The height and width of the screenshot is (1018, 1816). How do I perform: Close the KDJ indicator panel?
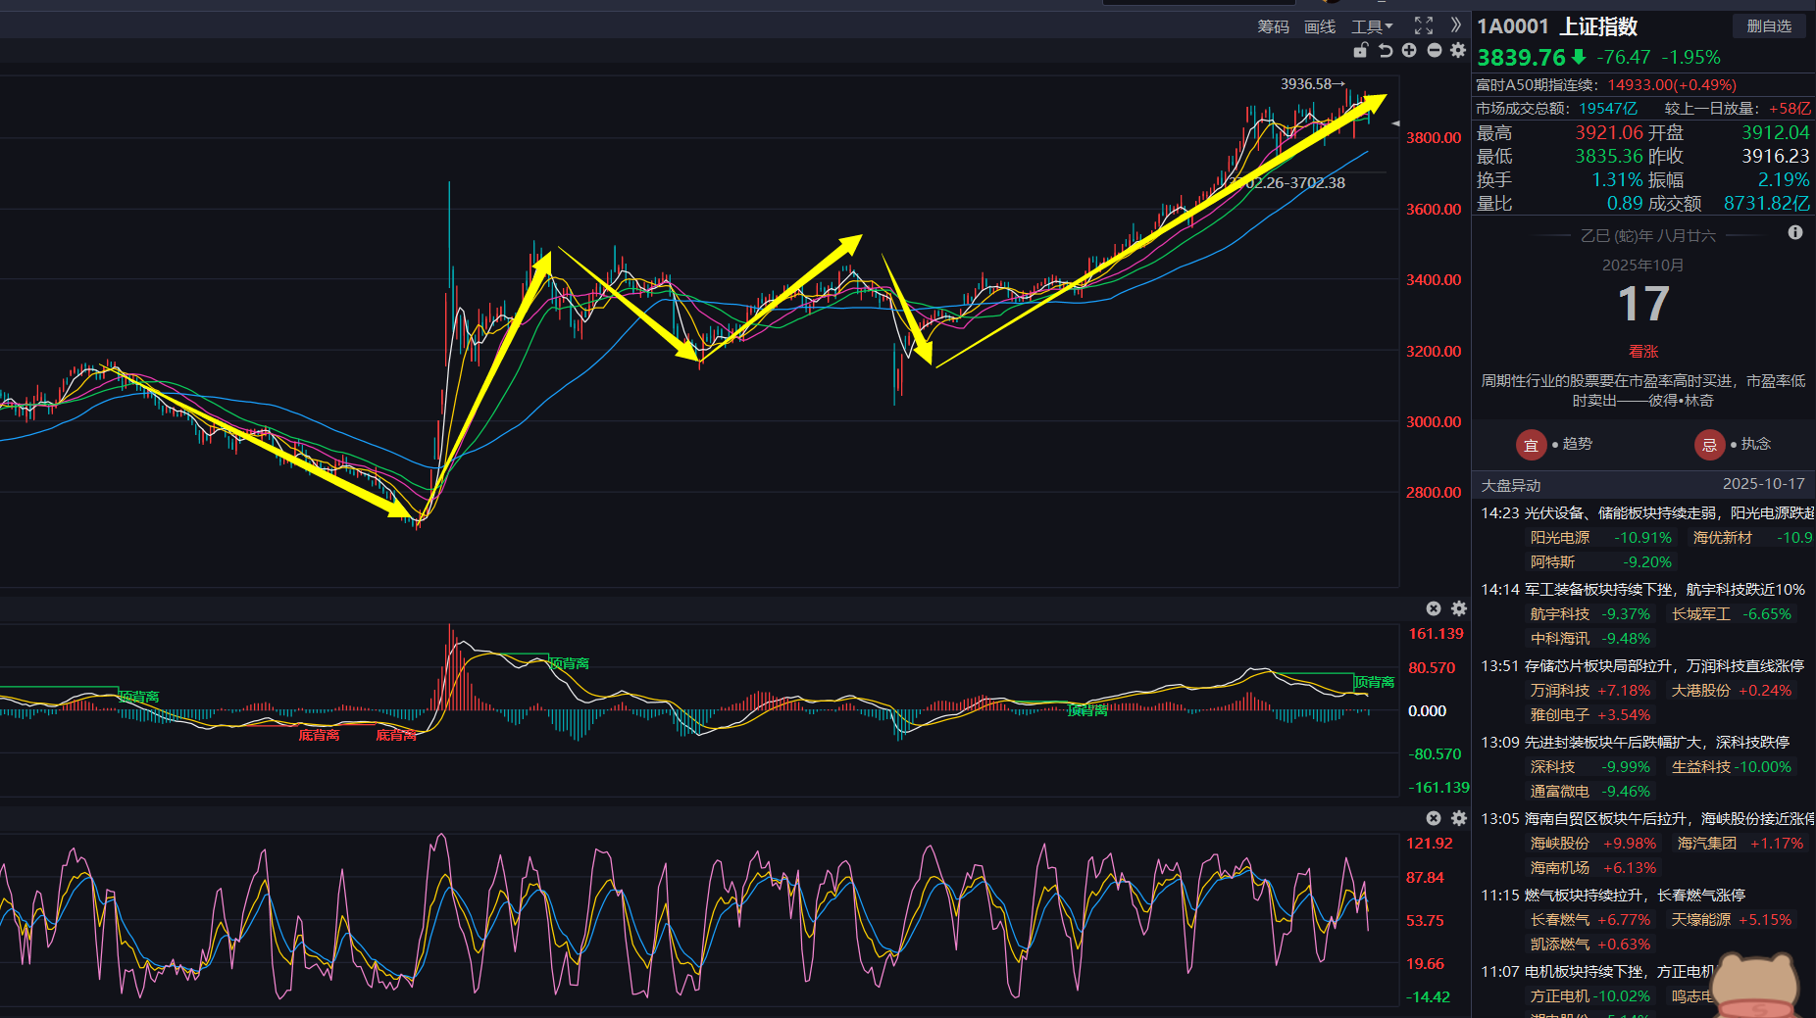click(1434, 818)
